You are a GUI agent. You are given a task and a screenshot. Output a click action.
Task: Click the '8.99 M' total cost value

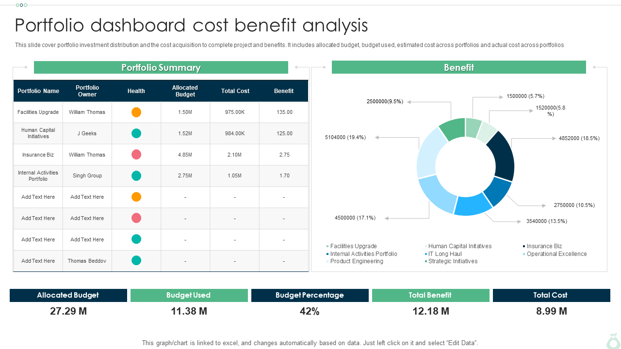point(552,311)
